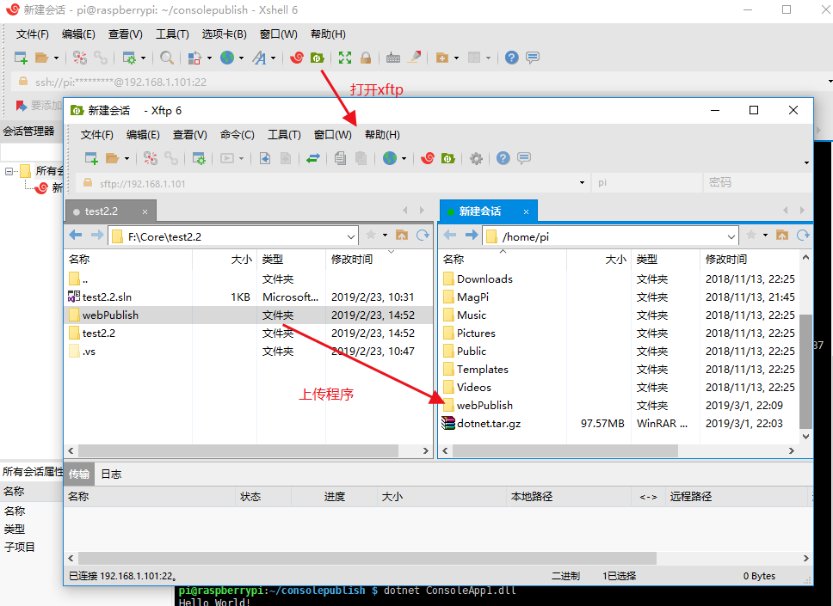Click the Copy icon in Xftp toolbar

(340, 158)
